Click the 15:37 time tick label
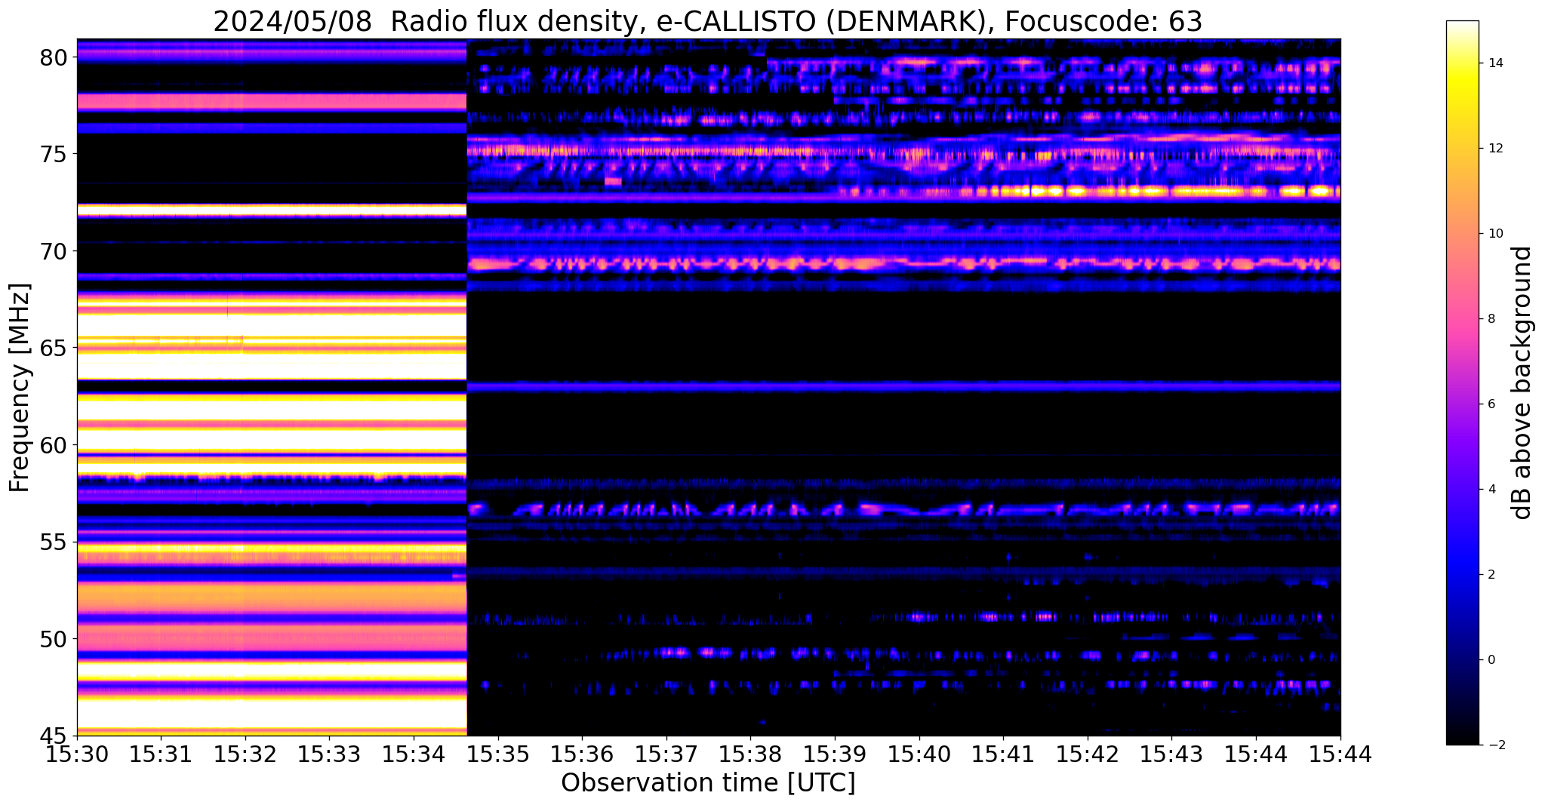Image resolution: width=1545 pixels, height=805 pixels. click(x=666, y=754)
